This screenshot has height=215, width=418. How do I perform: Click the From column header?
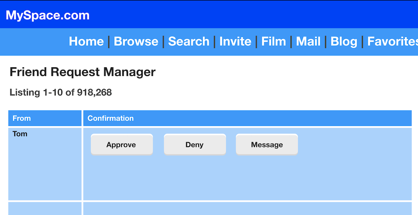22,118
